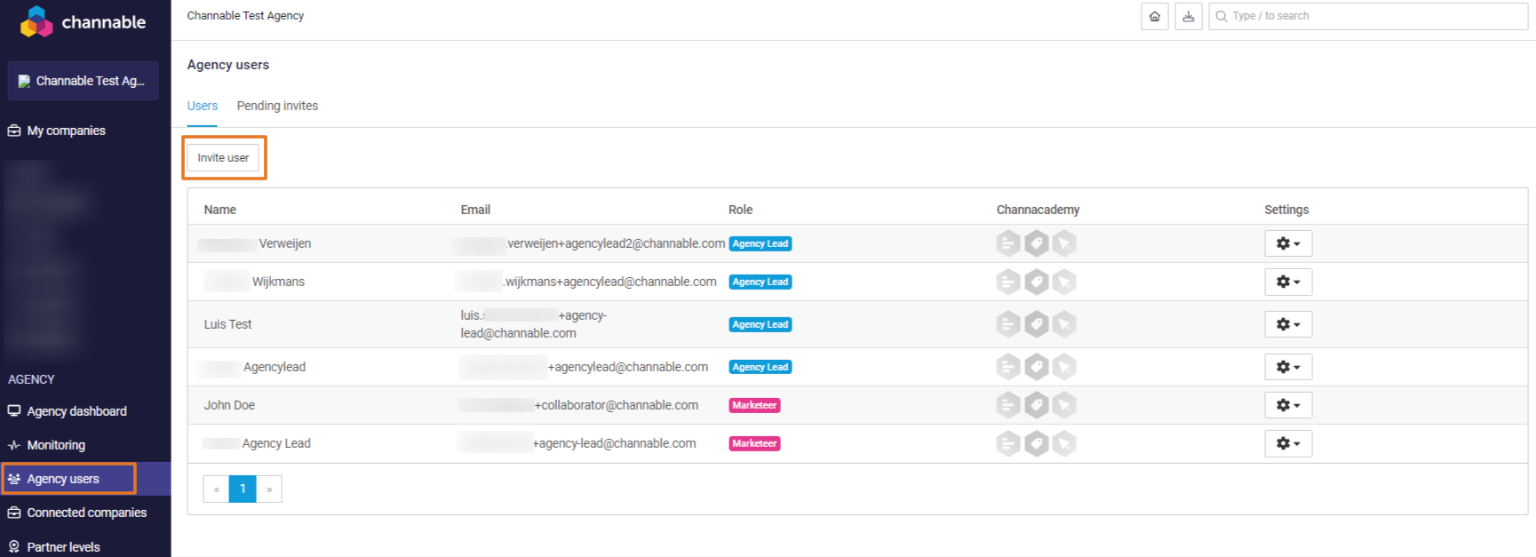Click Partner levels award icon
The height and width of the screenshot is (557, 1536).
[14, 547]
